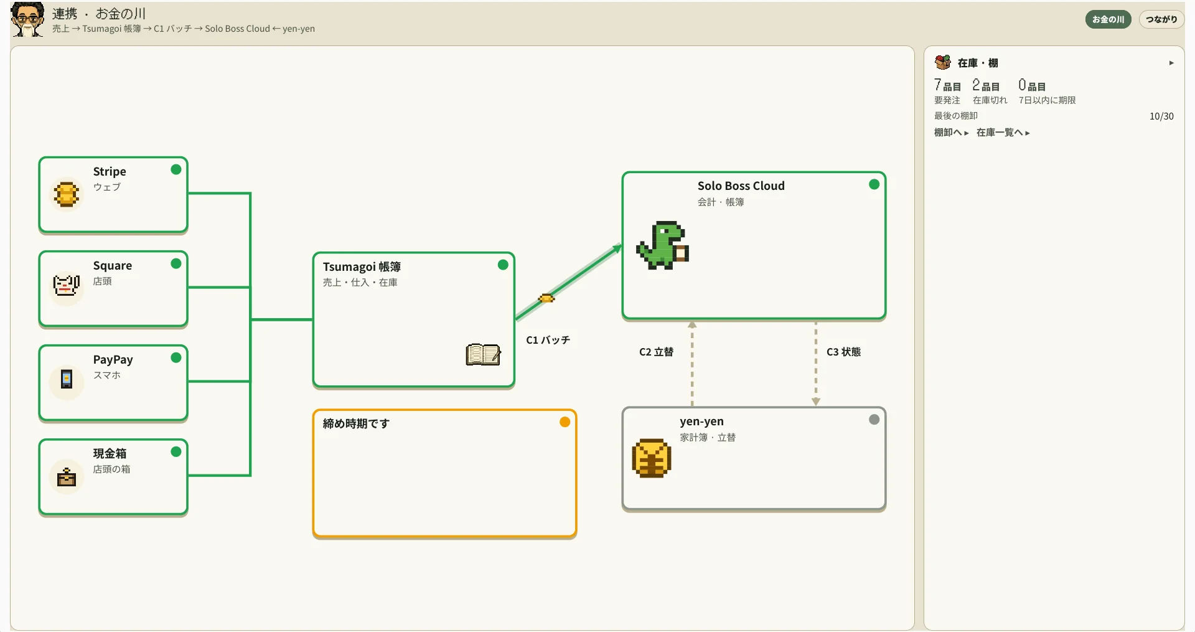Screen dimensions: 1195x632
Task: Click the moving coin on the C1 batch line
Action: (546, 298)
